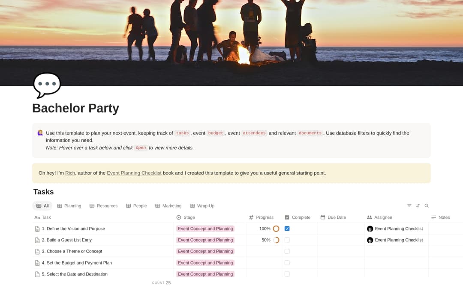Open the Rich author link
The width and height of the screenshot is (463, 288).
point(70,173)
